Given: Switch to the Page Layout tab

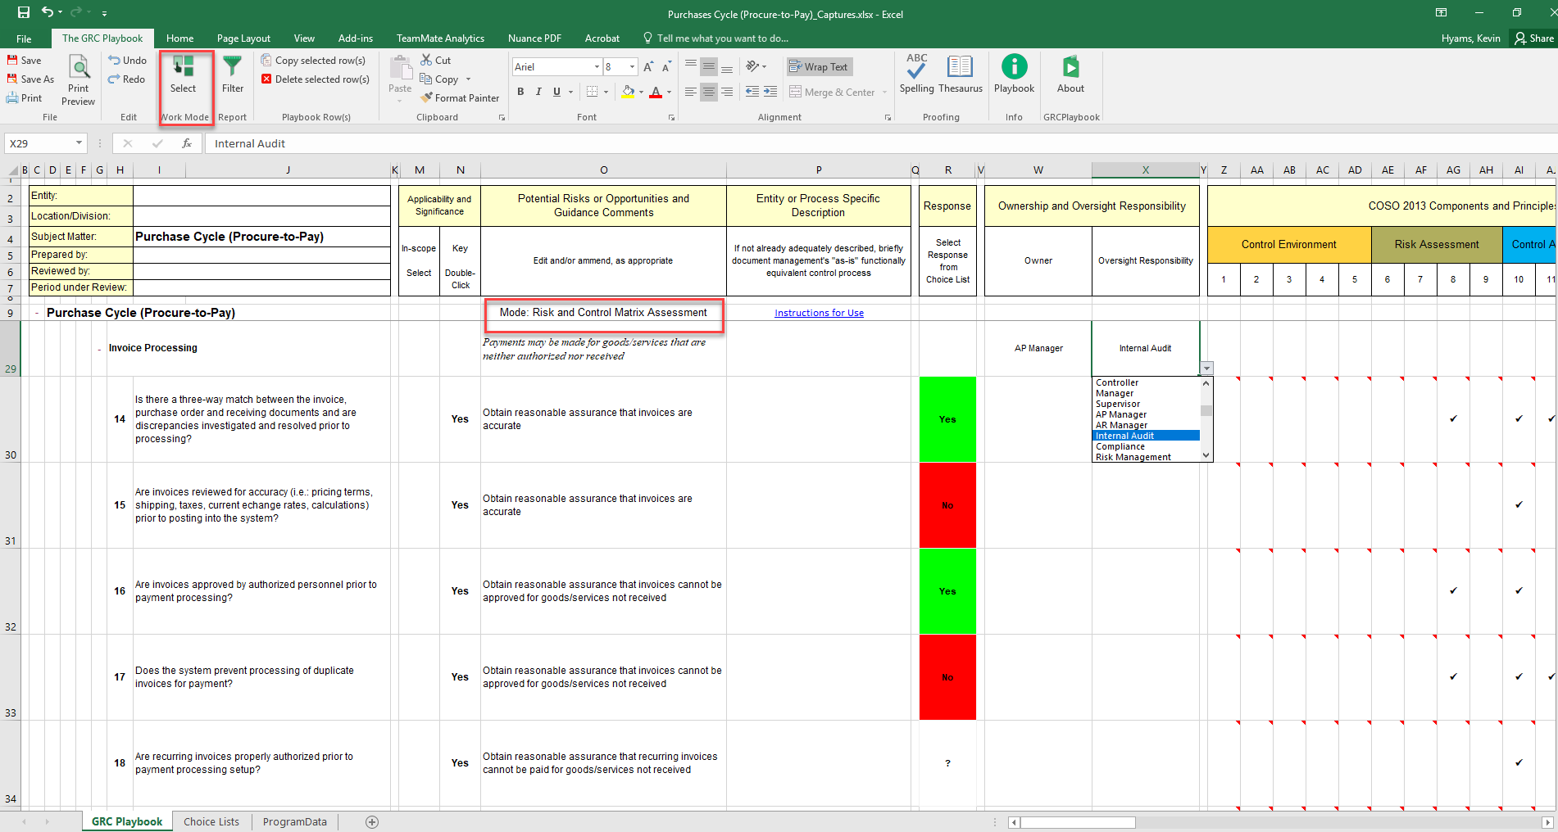Looking at the screenshot, I should (x=243, y=38).
